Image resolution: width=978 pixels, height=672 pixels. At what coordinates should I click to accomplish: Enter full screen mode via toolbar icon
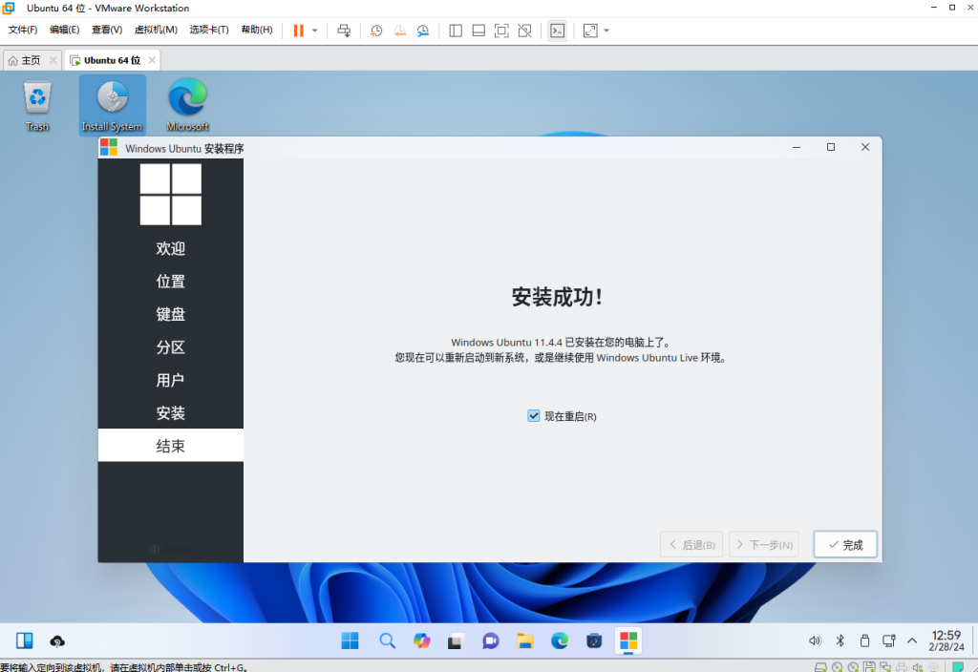[501, 31]
